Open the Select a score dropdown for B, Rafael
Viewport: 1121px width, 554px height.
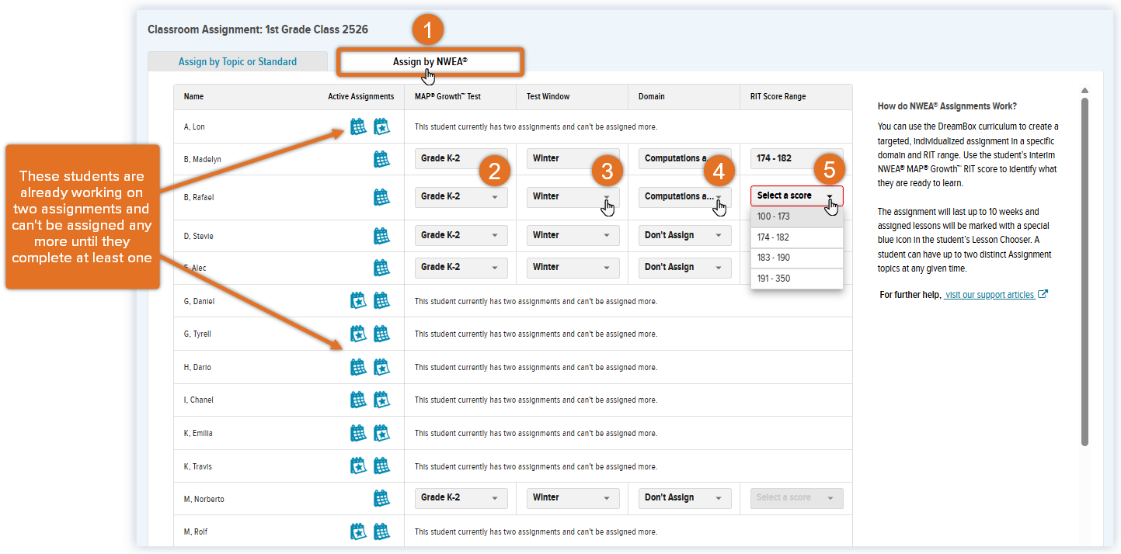796,196
